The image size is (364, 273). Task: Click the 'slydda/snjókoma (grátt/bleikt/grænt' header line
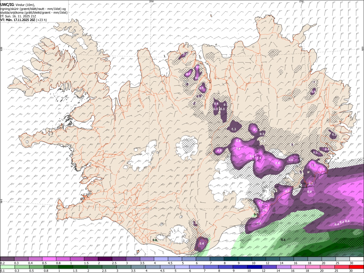34,13
